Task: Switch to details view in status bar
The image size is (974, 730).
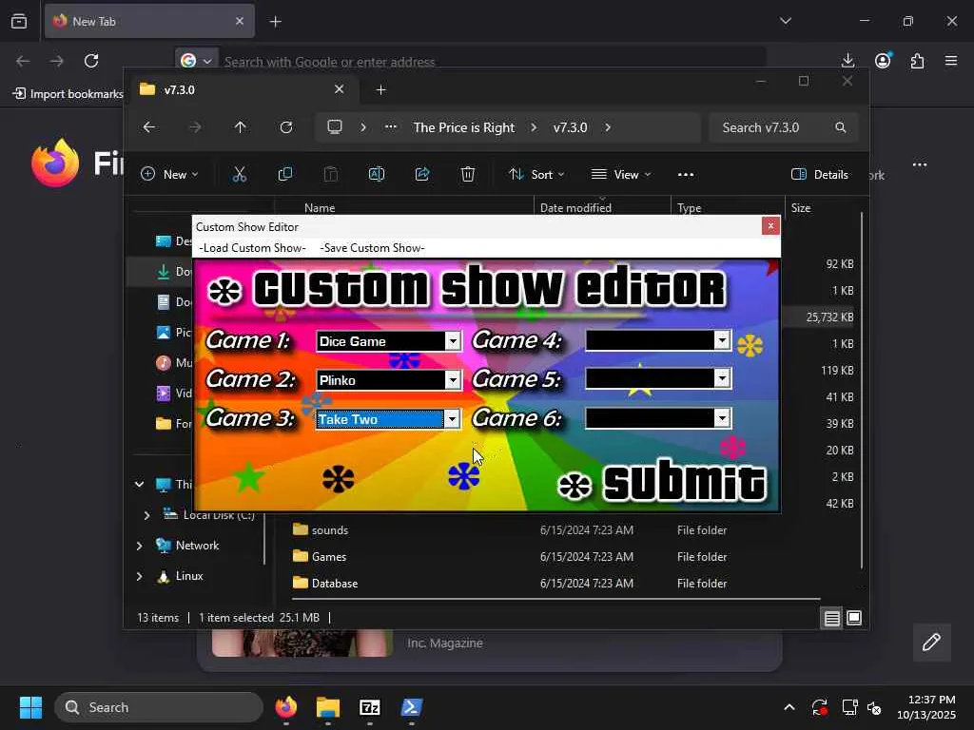Action: click(x=831, y=618)
